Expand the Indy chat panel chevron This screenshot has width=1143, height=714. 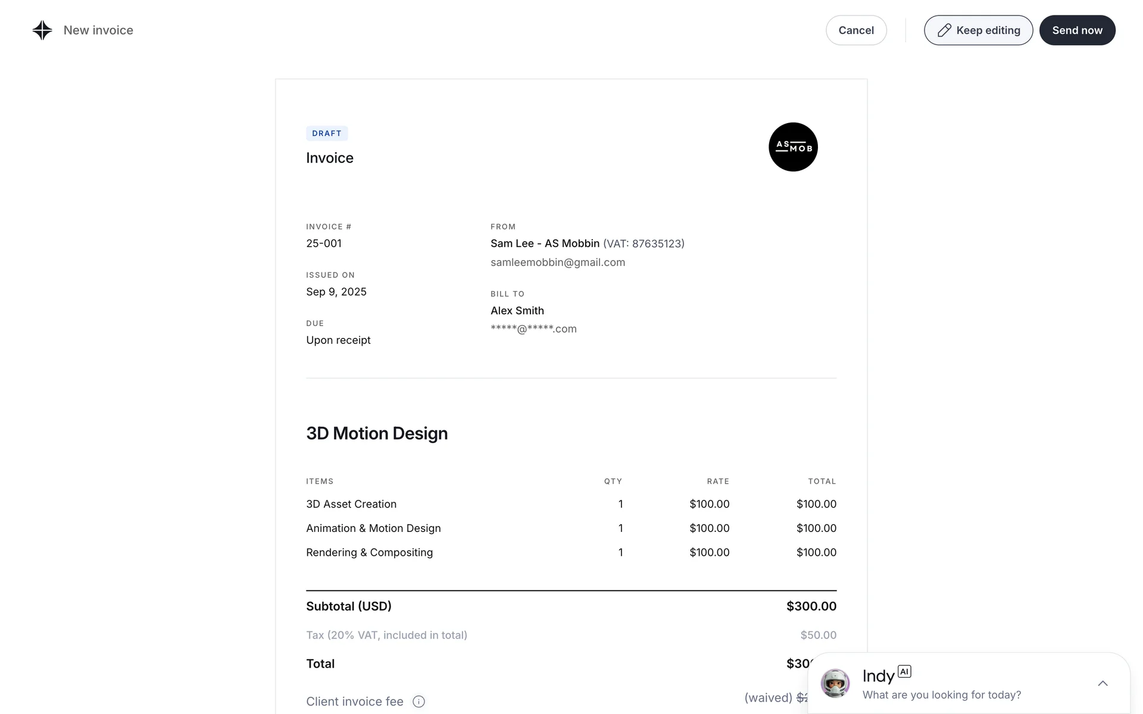tap(1103, 683)
